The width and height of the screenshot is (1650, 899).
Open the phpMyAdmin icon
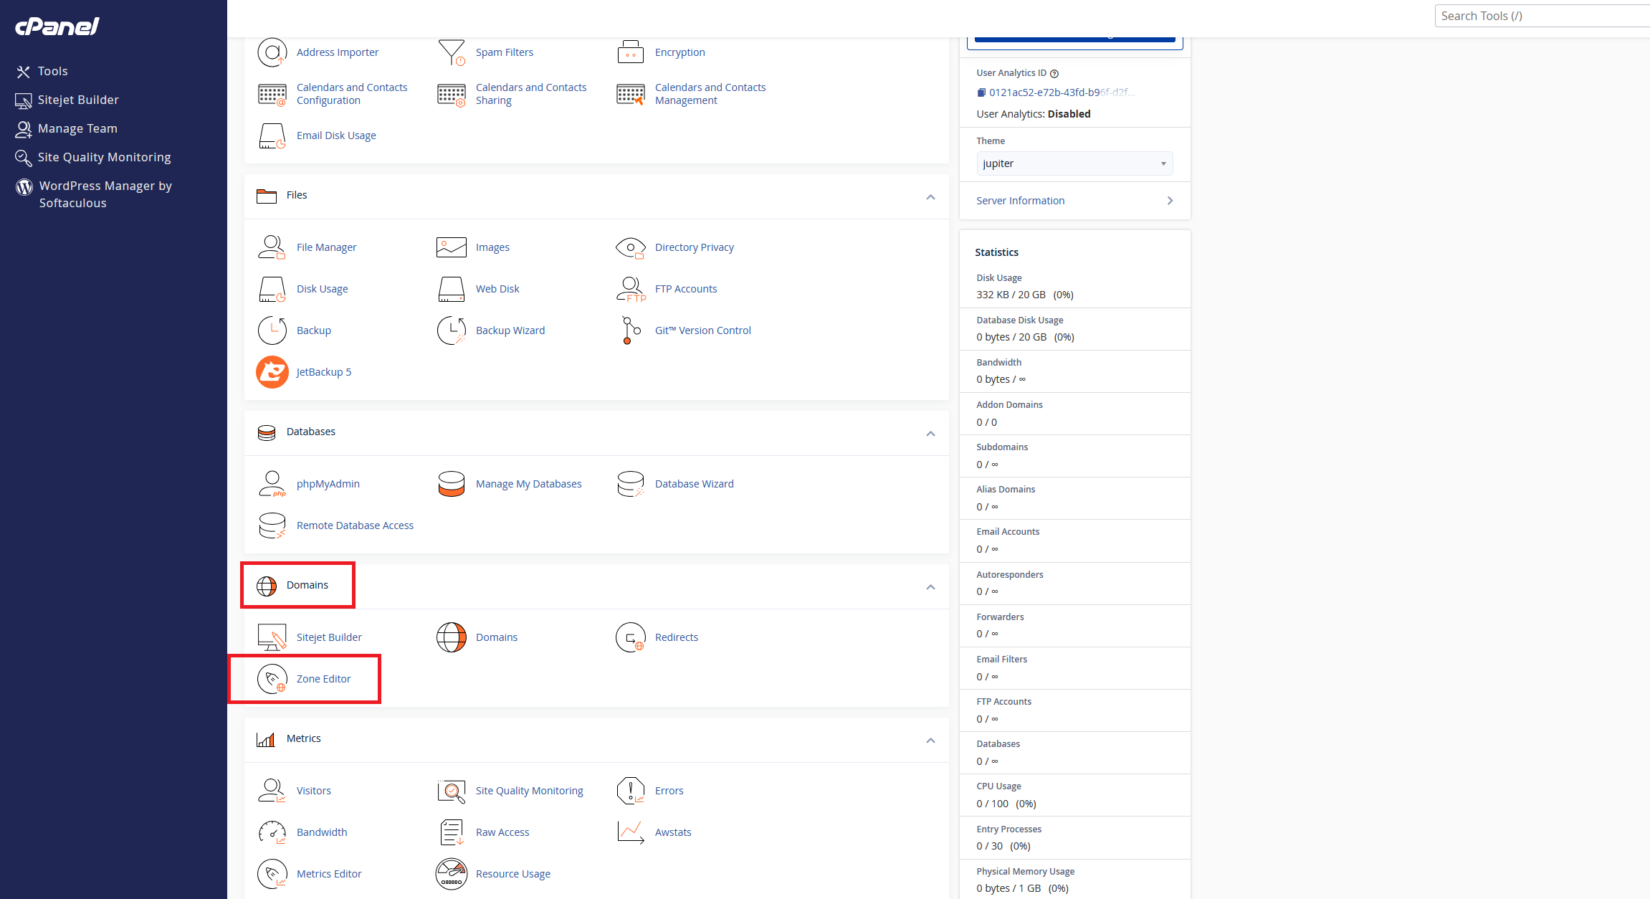(272, 484)
